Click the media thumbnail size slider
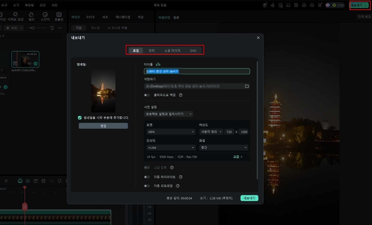Viewport: 372px width, 225px height. click(38, 28)
